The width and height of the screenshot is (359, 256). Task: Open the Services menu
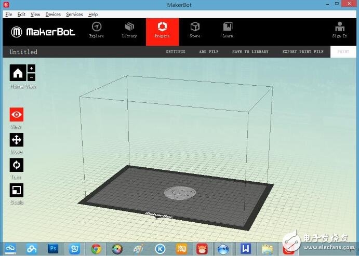74,15
